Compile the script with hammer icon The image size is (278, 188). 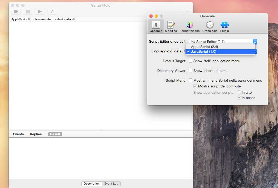pos(52,12)
